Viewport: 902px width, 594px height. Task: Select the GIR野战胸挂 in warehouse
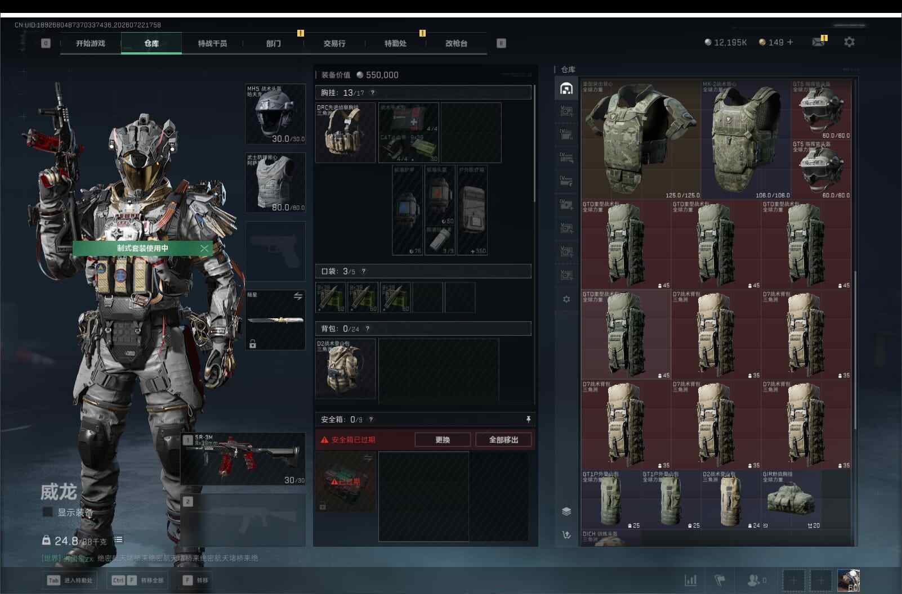791,500
